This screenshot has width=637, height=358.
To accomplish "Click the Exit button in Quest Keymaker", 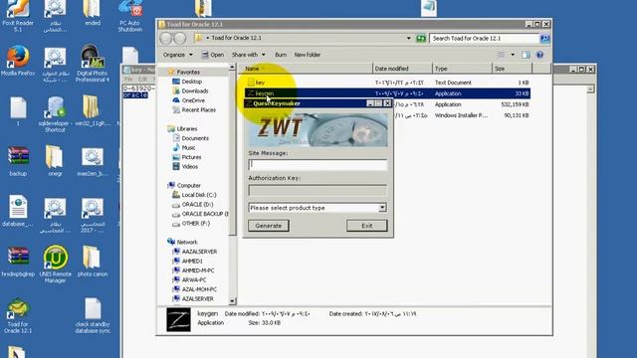I will click(367, 226).
